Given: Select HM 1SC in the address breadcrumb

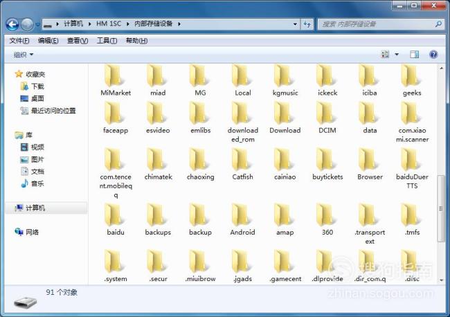Looking at the screenshot, I should pyautogui.click(x=109, y=24).
